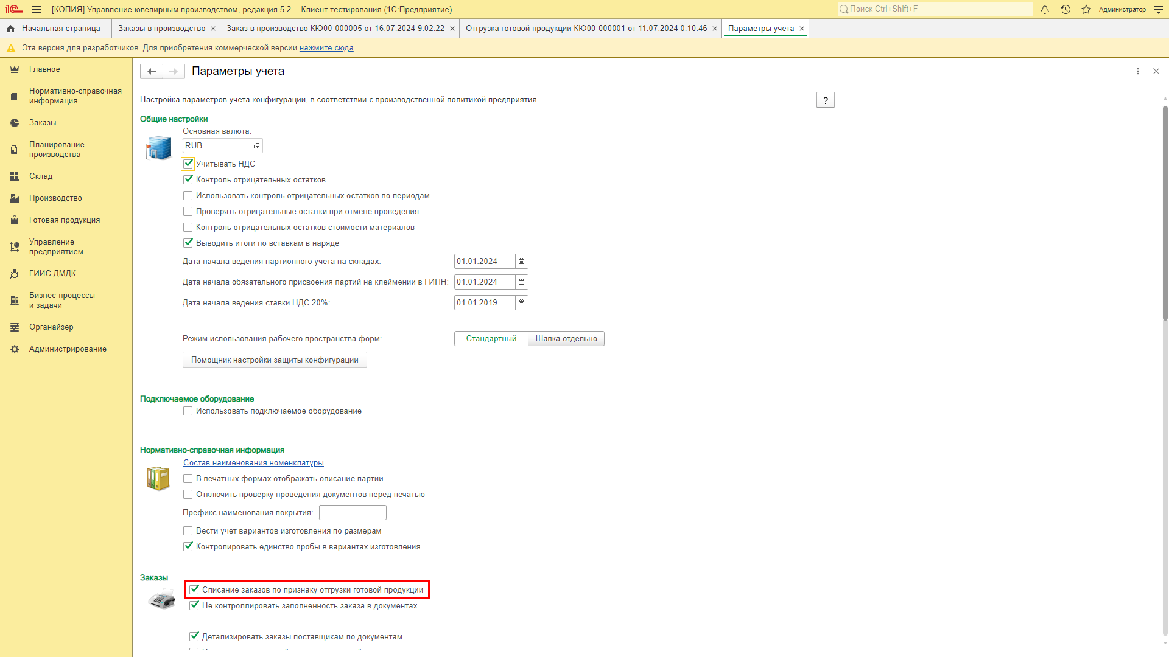Open Органайзер sidebar section
1169x657 pixels.
coord(66,327)
